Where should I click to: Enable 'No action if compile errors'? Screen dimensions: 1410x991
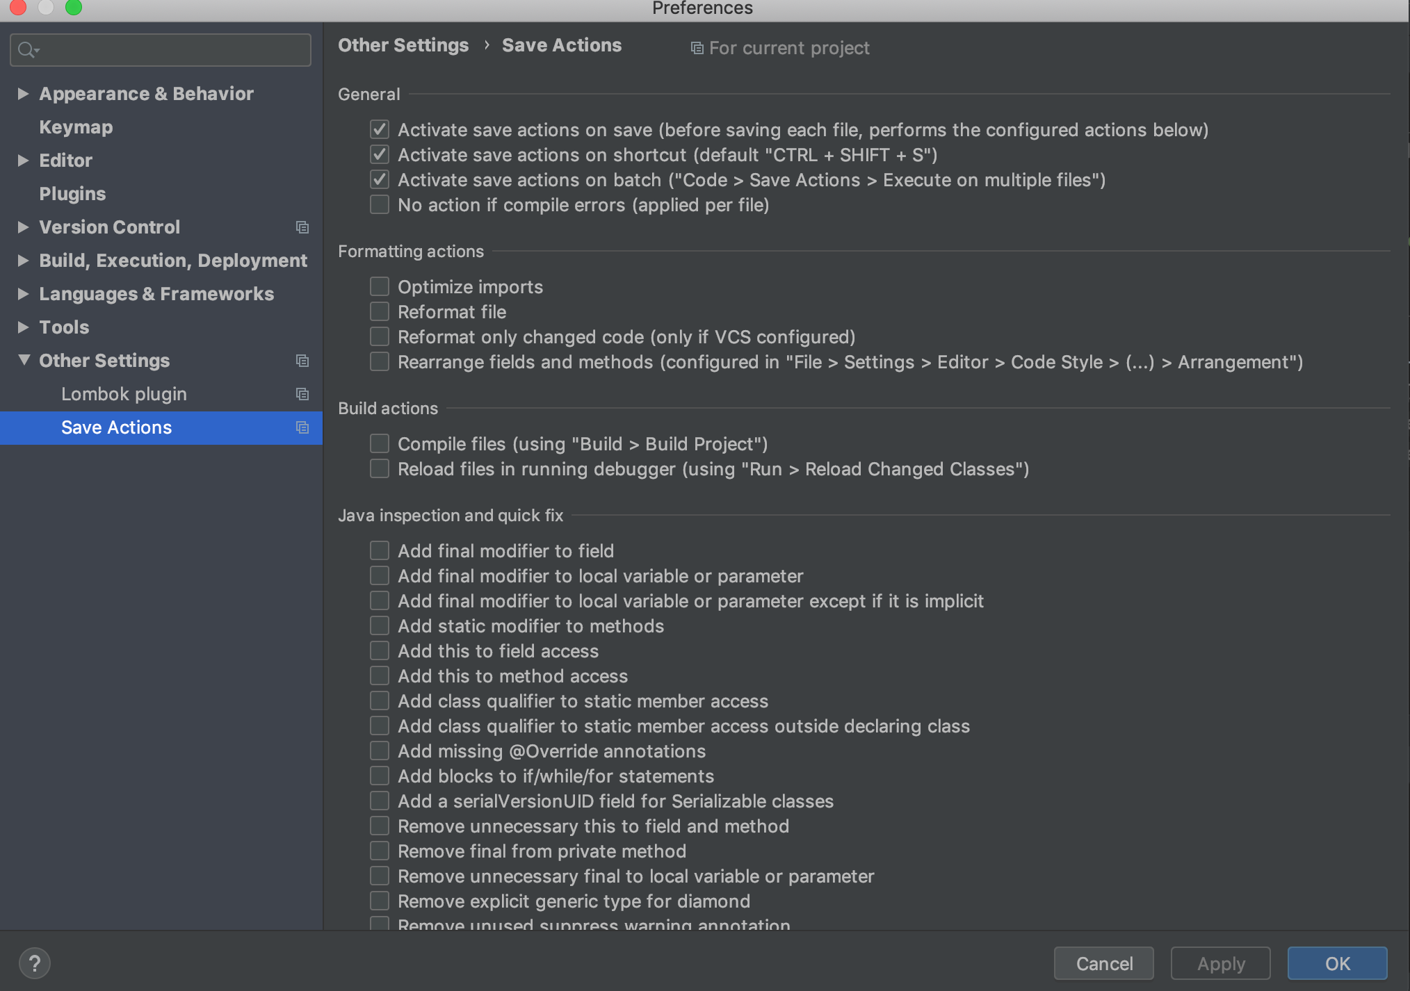[x=379, y=204]
